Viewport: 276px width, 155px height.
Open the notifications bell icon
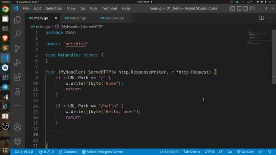269,152
